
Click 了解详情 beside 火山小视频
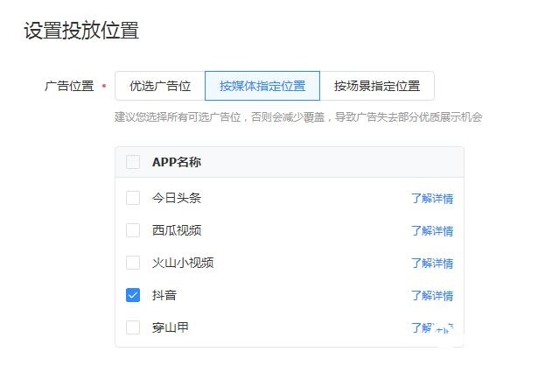(432, 263)
